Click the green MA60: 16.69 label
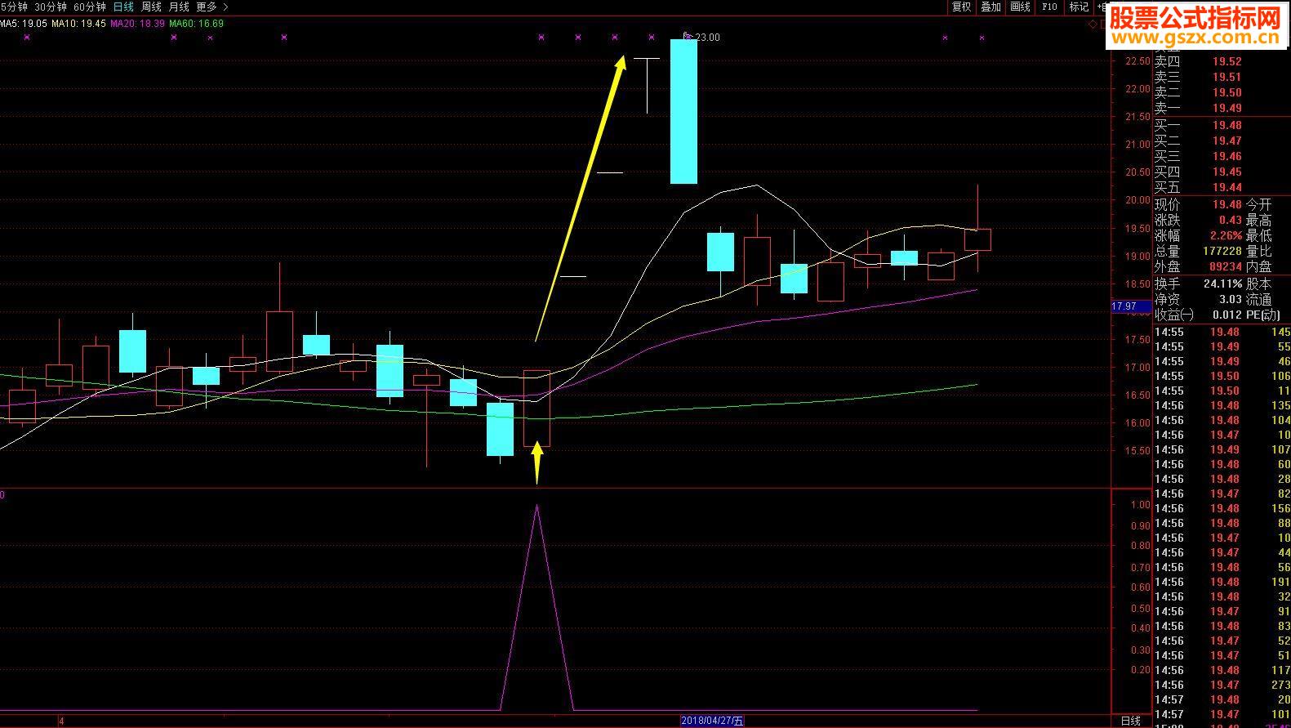Image resolution: width=1291 pixels, height=728 pixels. (x=196, y=24)
